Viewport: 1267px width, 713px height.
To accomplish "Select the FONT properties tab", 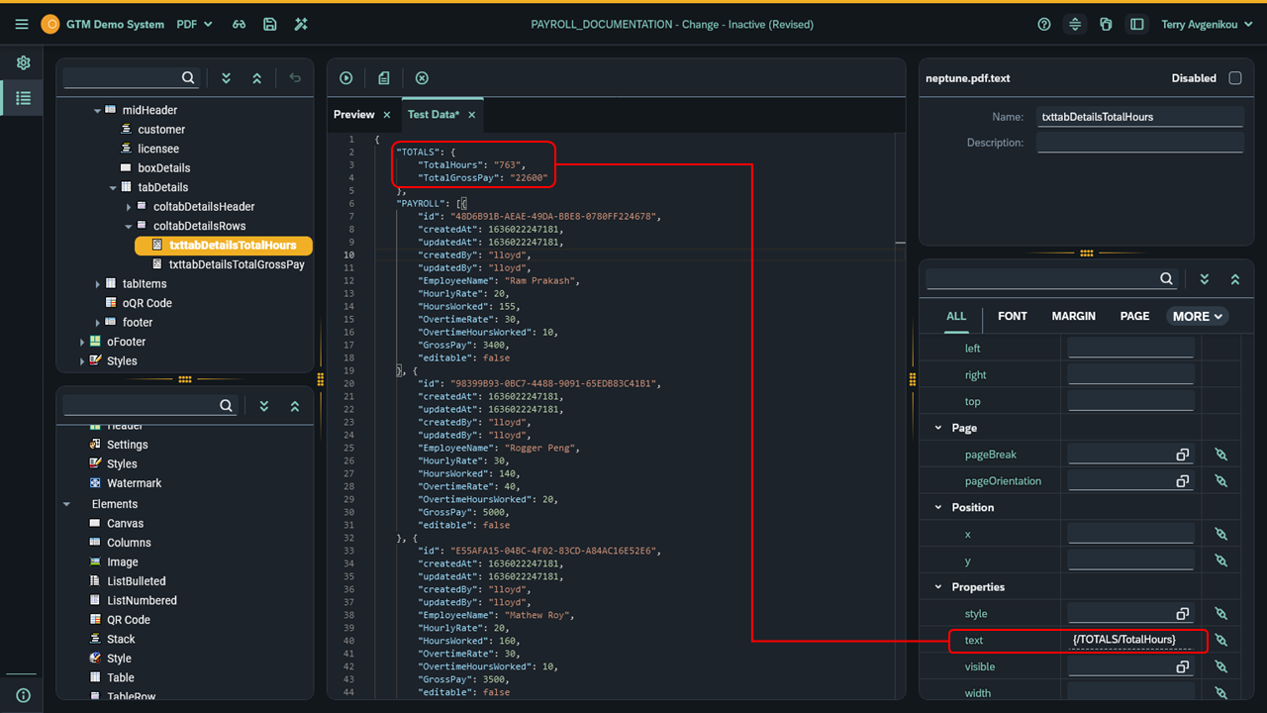I will pyautogui.click(x=1012, y=316).
